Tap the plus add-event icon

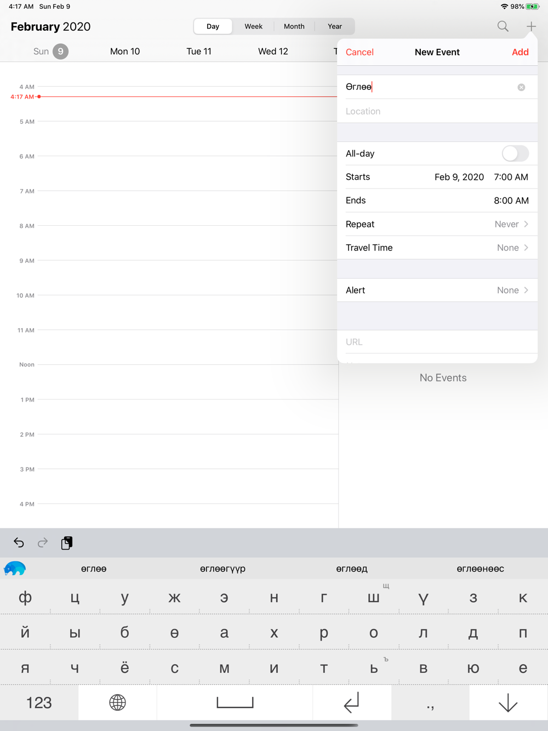point(531,26)
